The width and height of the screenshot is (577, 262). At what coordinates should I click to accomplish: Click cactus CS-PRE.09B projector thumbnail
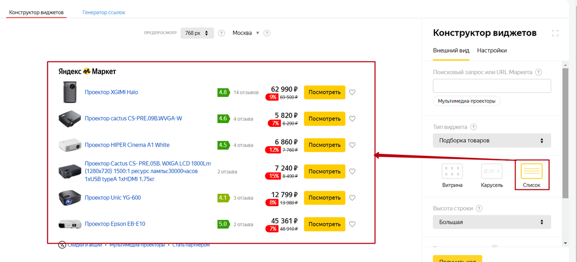click(x=70, y=119)
